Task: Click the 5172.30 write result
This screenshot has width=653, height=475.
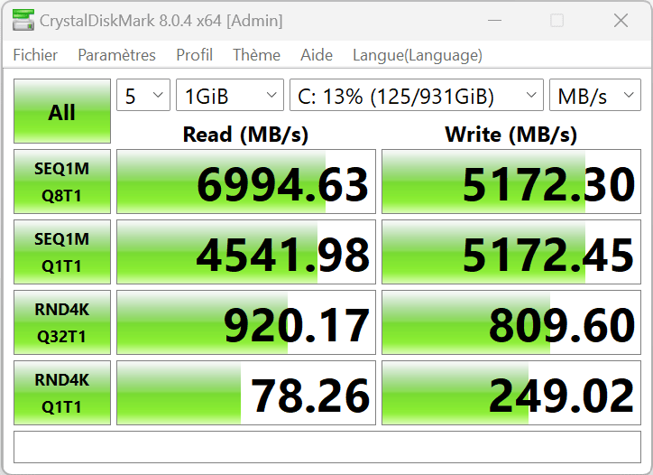Action: tap(511, 182)
